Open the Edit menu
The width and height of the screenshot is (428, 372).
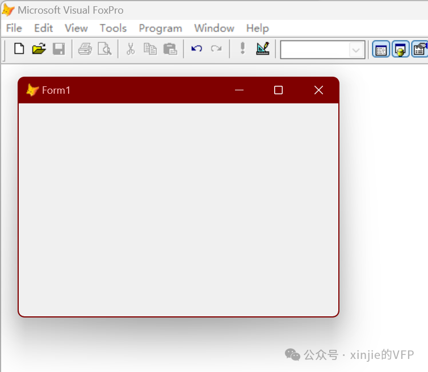43,28
